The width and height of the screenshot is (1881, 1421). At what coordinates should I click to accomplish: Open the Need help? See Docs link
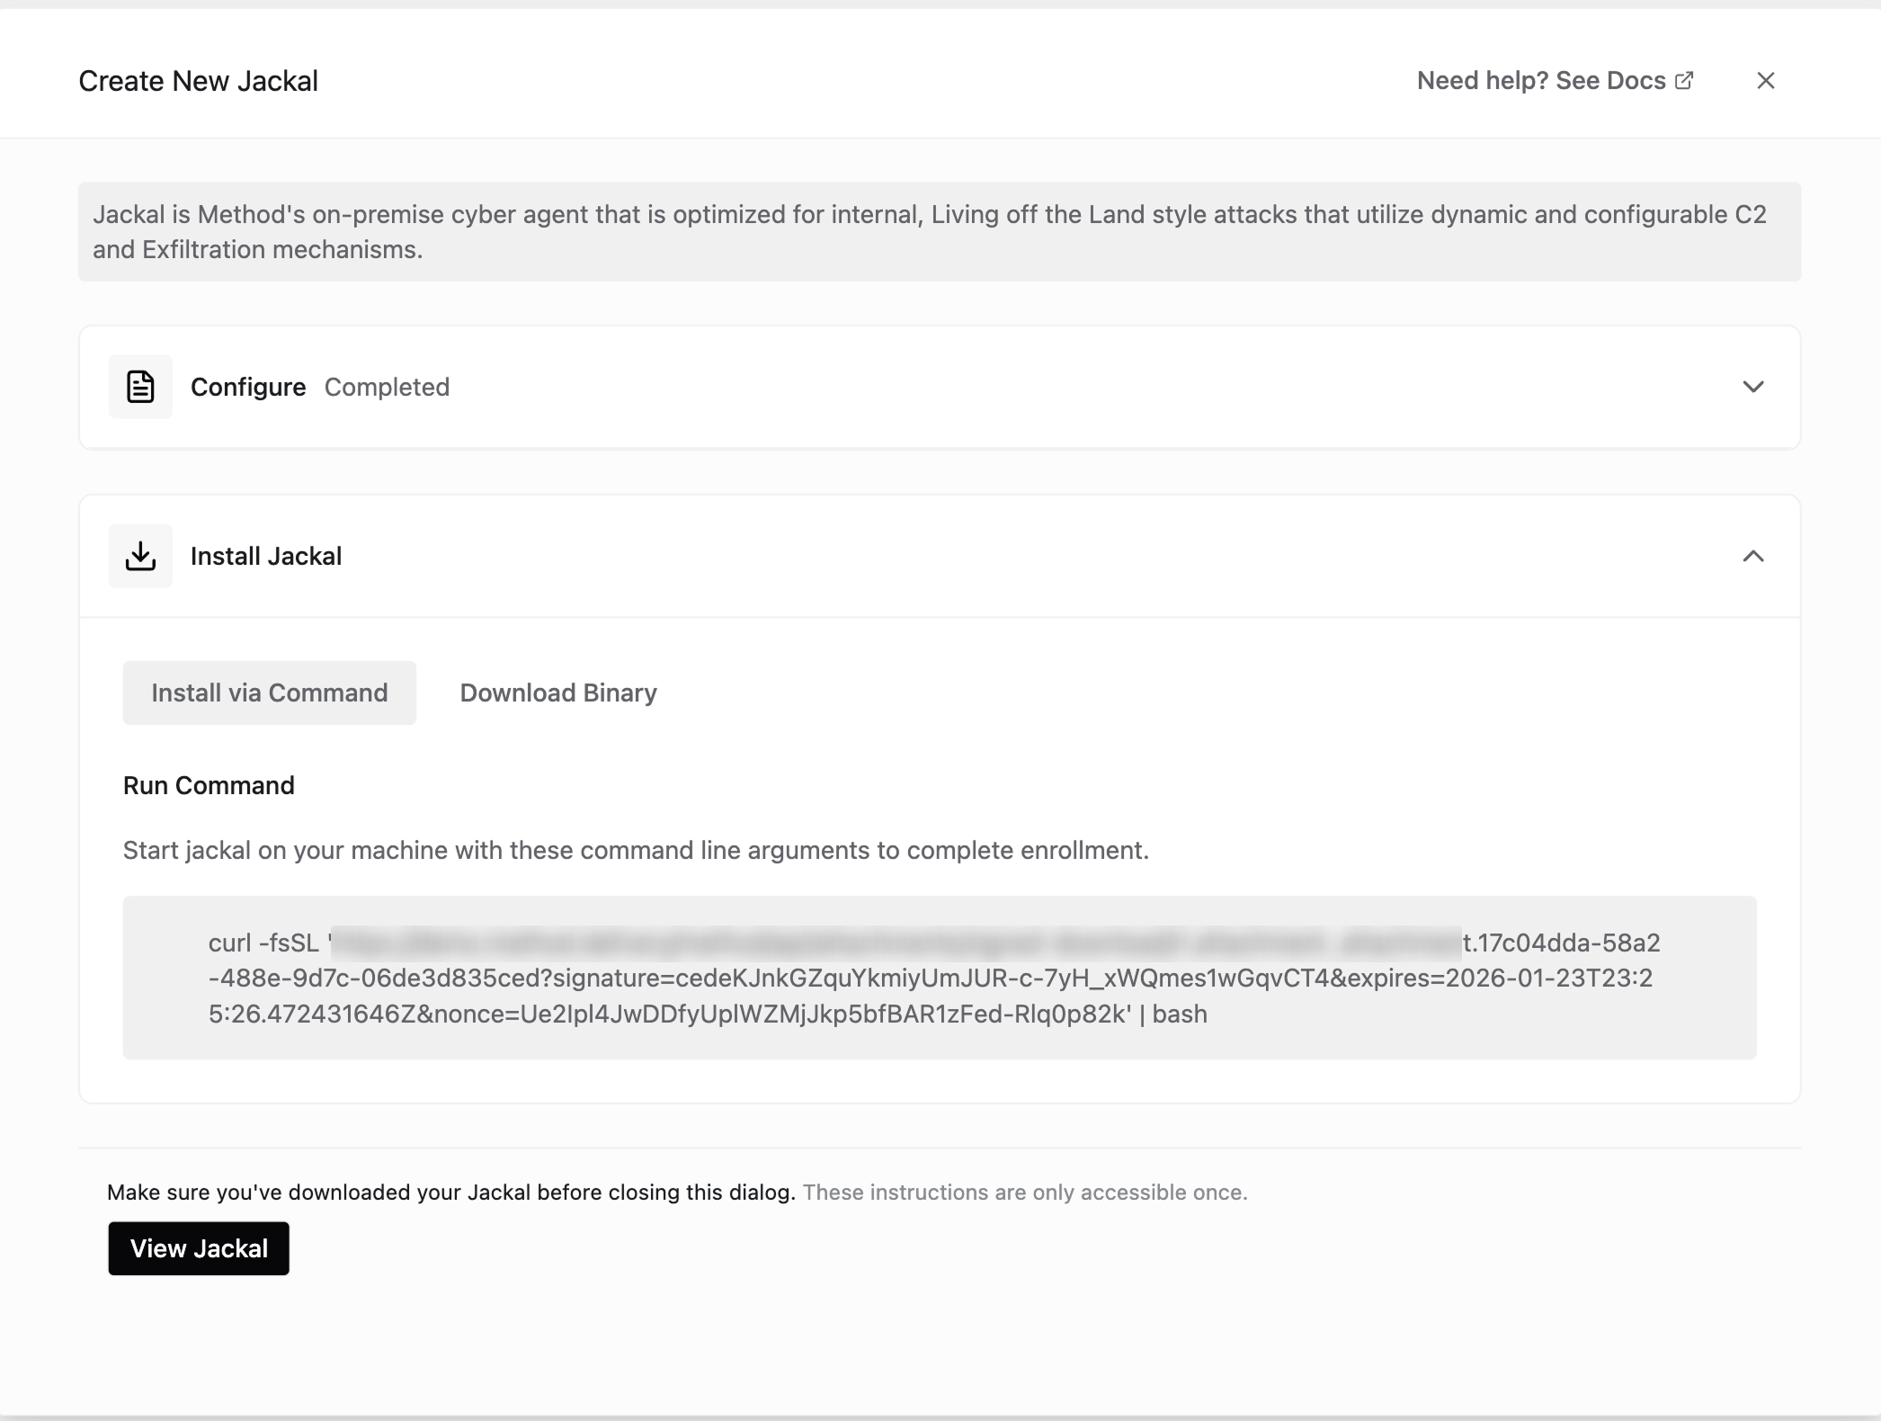1541,81
